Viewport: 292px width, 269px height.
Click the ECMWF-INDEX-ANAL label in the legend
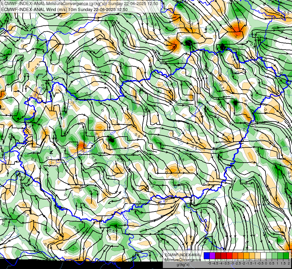[x=183, y=255]
